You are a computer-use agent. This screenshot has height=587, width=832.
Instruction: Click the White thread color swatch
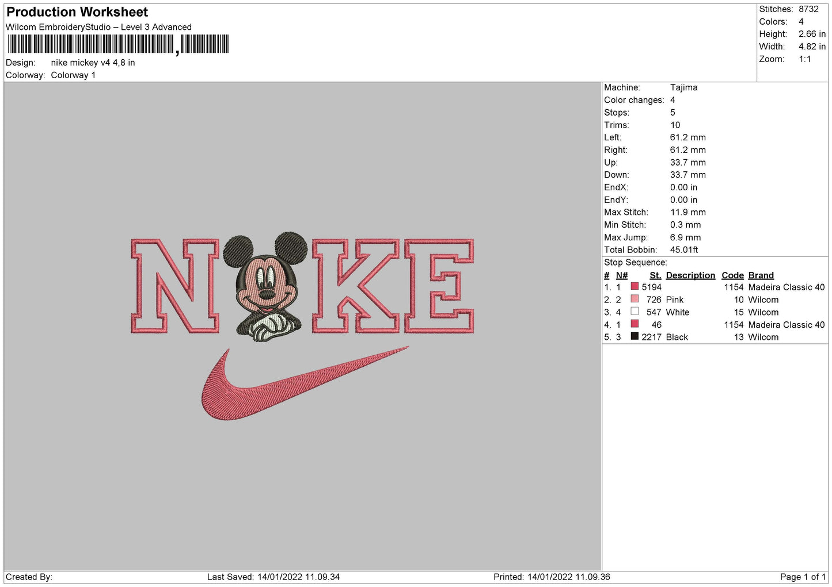(x=635, y=312)
